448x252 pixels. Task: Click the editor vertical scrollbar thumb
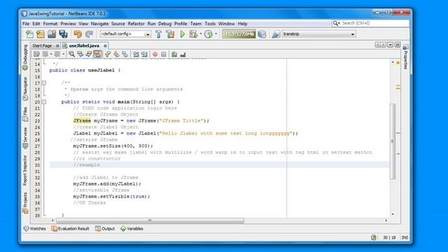393,141
